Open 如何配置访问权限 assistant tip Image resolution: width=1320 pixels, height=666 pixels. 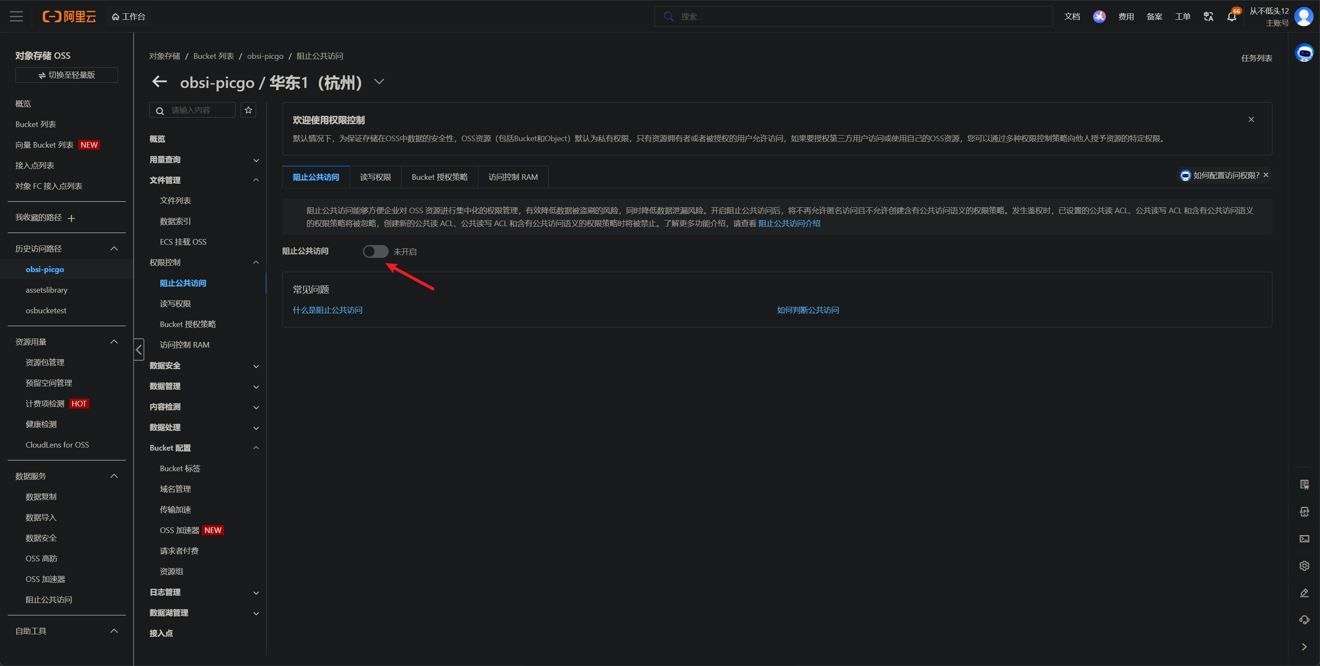tap(1220, 176)
